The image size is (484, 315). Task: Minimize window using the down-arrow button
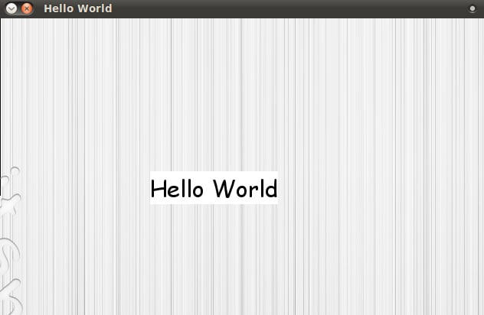pyautogui.click(x=11, y=8)
